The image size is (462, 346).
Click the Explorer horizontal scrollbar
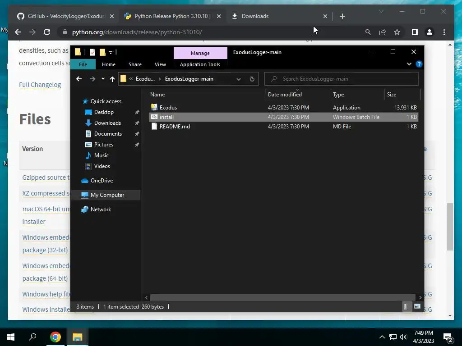click(x=282, y=297)
